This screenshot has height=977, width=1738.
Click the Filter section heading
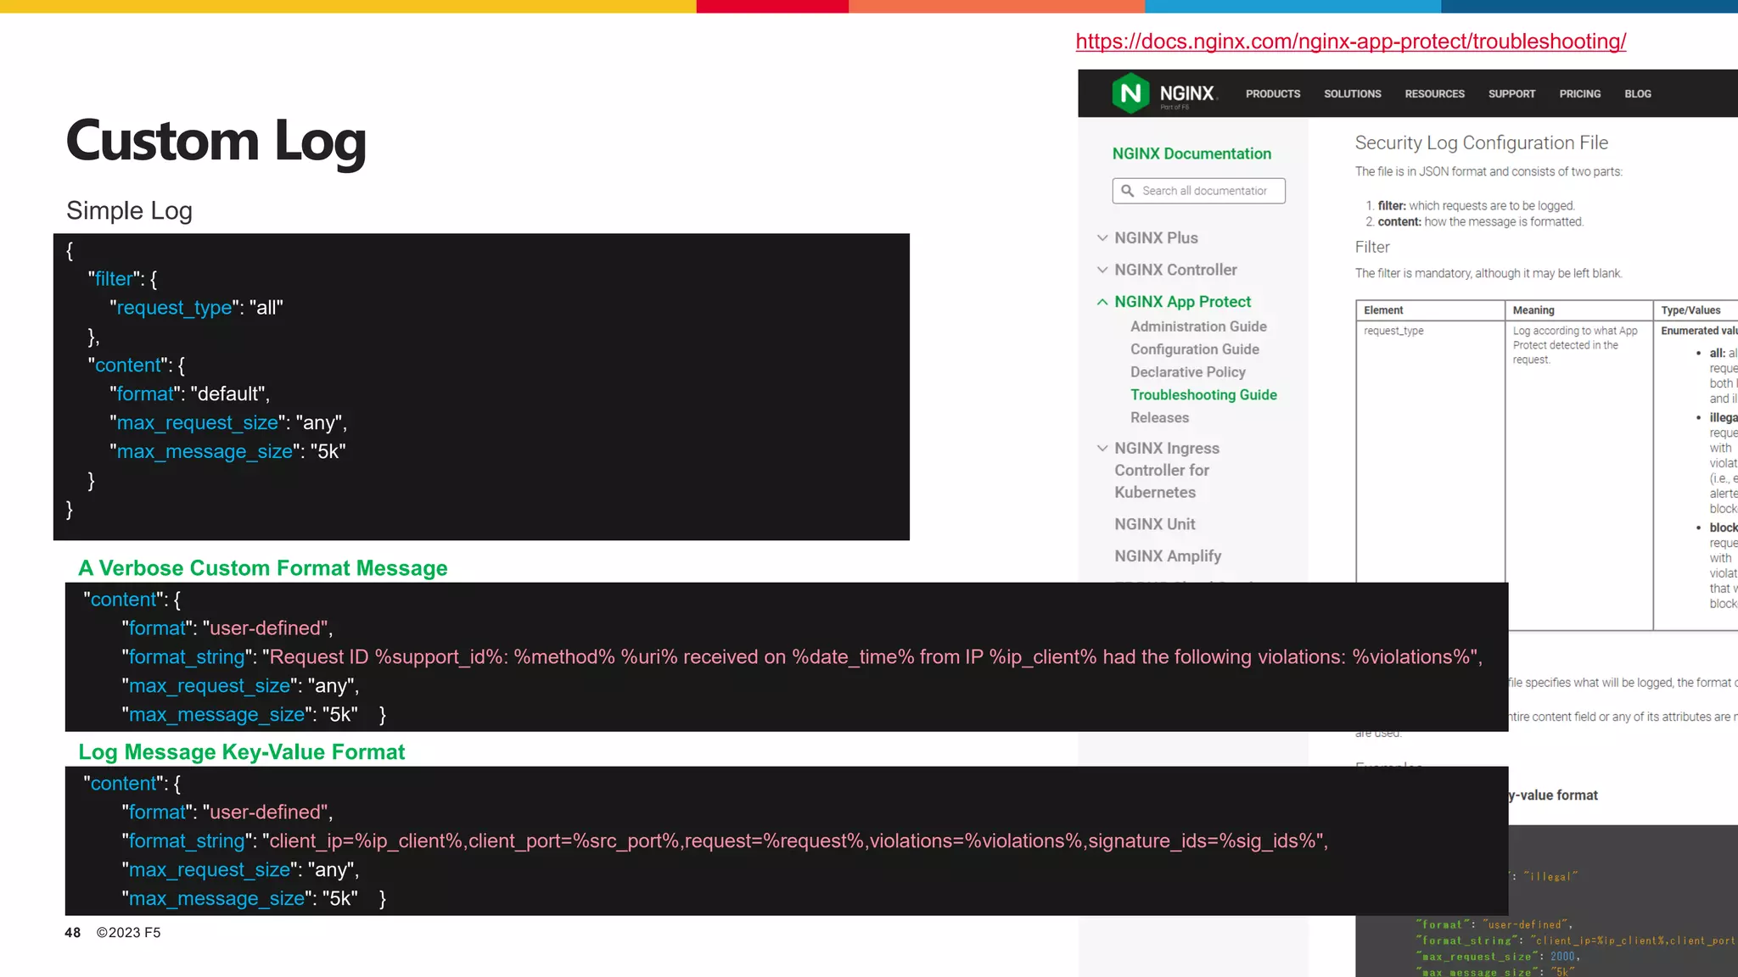(x=1372, y=248)
